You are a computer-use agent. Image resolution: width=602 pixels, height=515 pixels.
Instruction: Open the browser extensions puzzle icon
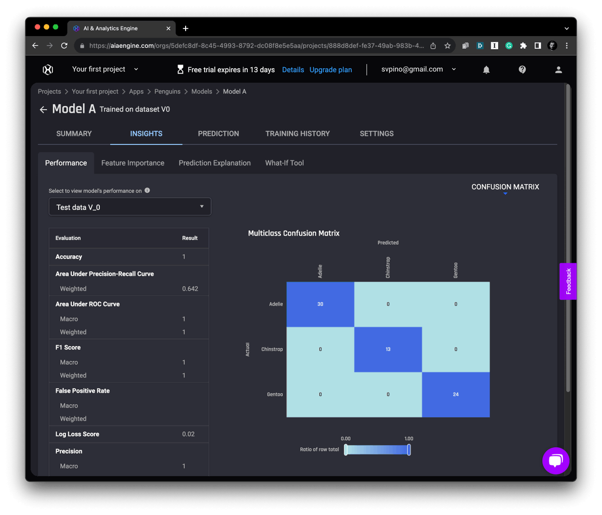(523, 46)
